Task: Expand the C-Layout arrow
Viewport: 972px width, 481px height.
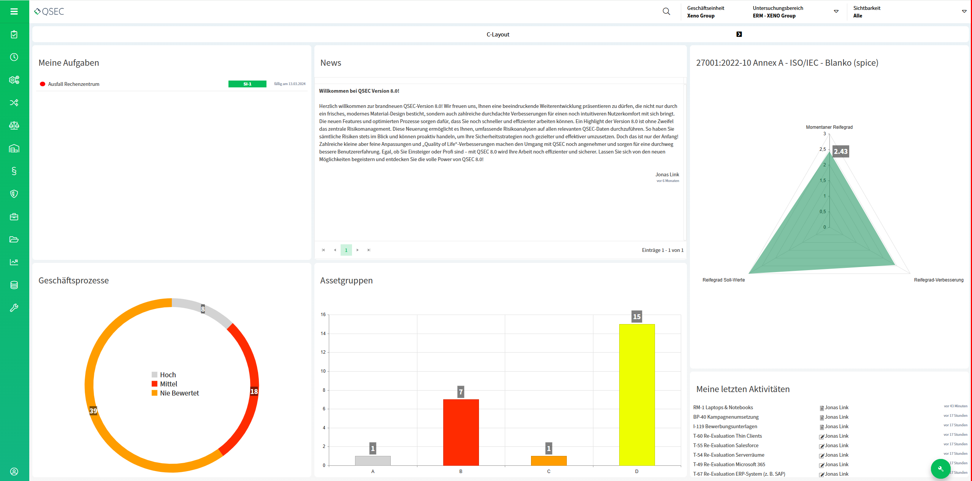Action: [739, 34]
